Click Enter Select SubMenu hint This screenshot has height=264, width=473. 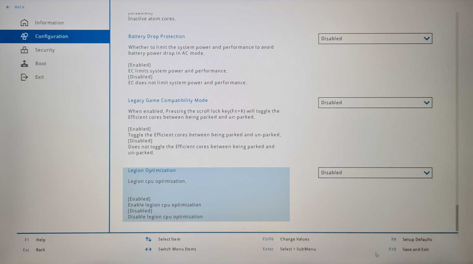(x=289, y=249)
